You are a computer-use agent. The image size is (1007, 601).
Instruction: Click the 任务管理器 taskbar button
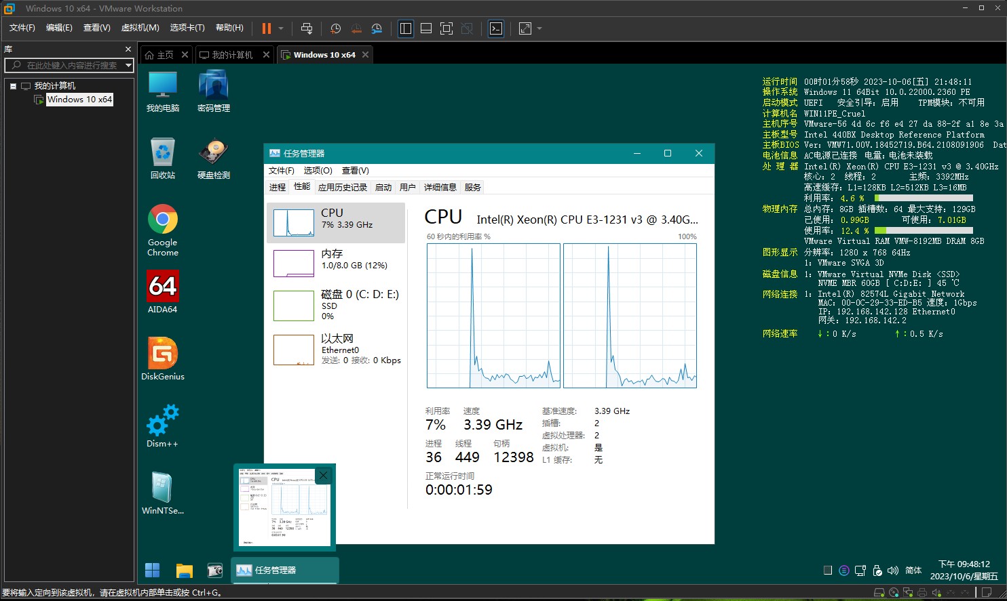(x=285, y=571)
